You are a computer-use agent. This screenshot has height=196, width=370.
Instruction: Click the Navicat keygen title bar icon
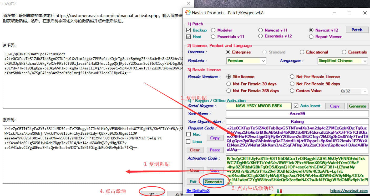click(x=188, y=13)
